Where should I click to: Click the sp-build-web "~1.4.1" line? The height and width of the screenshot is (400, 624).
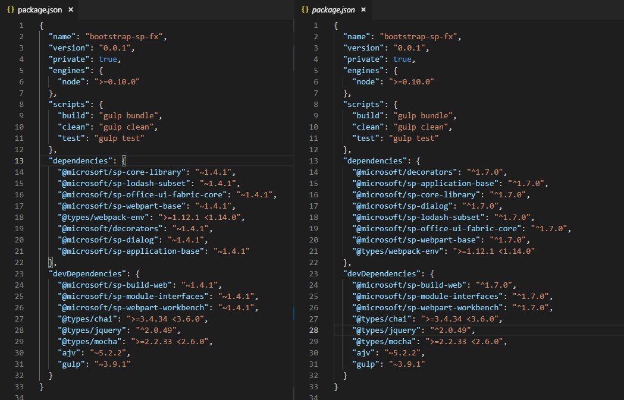click(140, 285)
